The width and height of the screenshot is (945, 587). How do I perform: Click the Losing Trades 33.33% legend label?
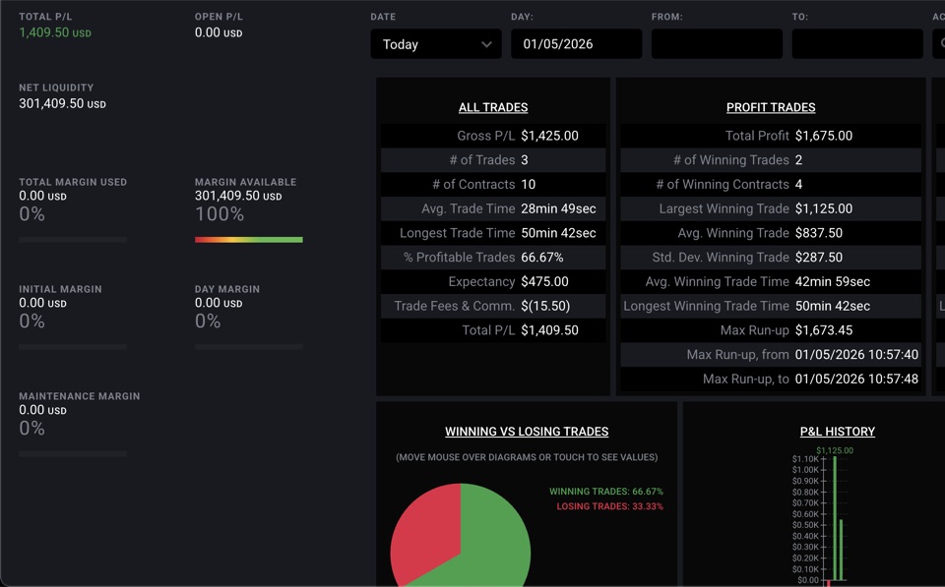pos(609,506)
